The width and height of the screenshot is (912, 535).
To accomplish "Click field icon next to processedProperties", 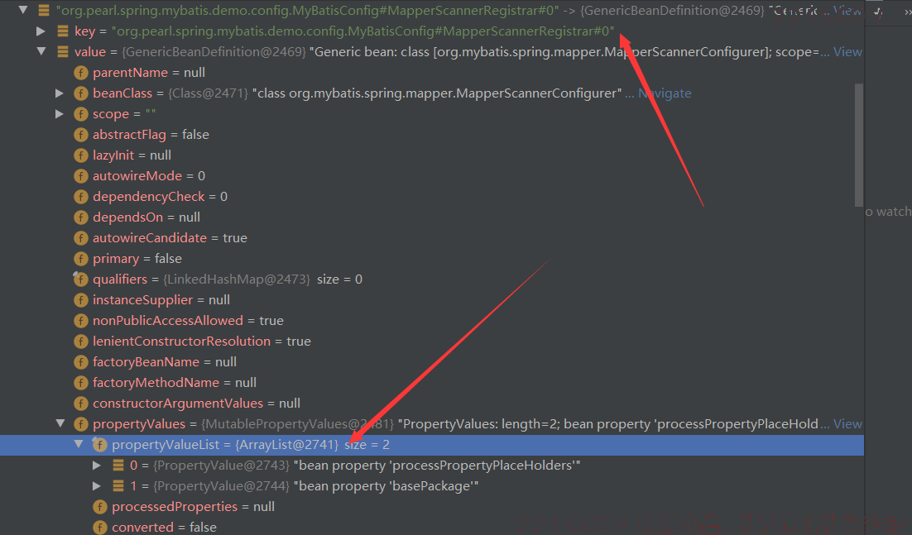I will tap(99, 507).
